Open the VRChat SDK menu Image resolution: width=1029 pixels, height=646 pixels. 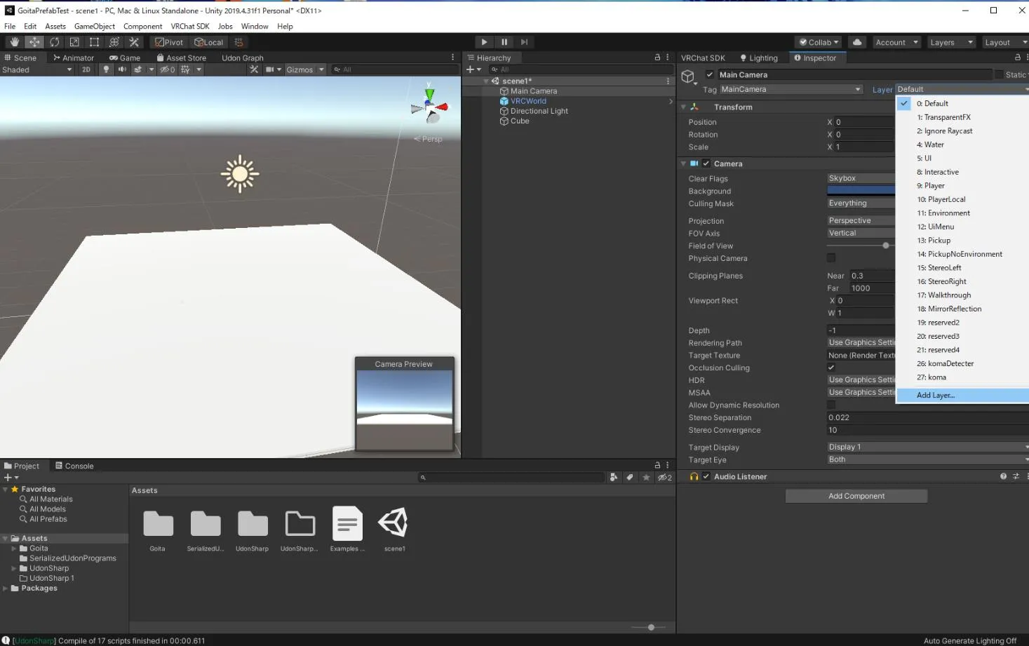click(190, 26)
